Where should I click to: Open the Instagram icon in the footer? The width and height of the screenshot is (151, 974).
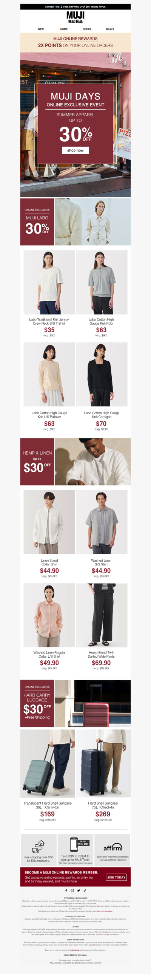(72, 890)
